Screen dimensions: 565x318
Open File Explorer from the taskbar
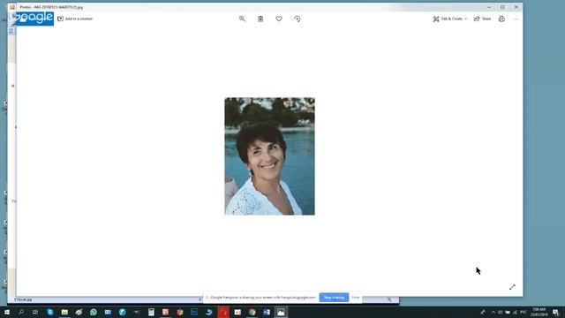click(x=64, y=312)
